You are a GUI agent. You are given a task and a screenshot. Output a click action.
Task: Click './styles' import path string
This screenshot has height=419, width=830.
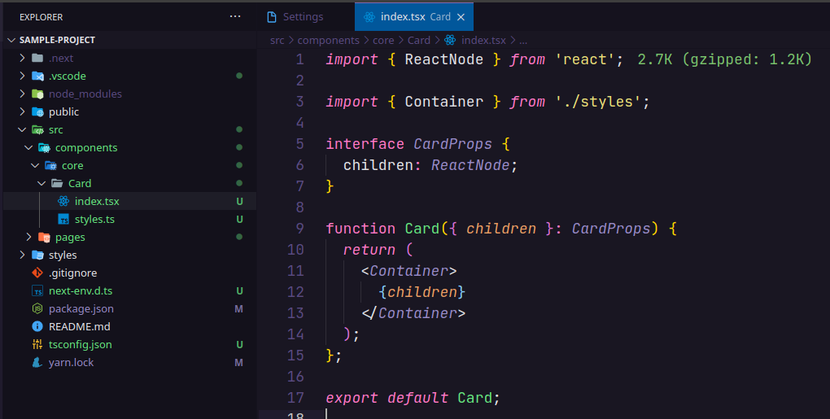point(598,102)
